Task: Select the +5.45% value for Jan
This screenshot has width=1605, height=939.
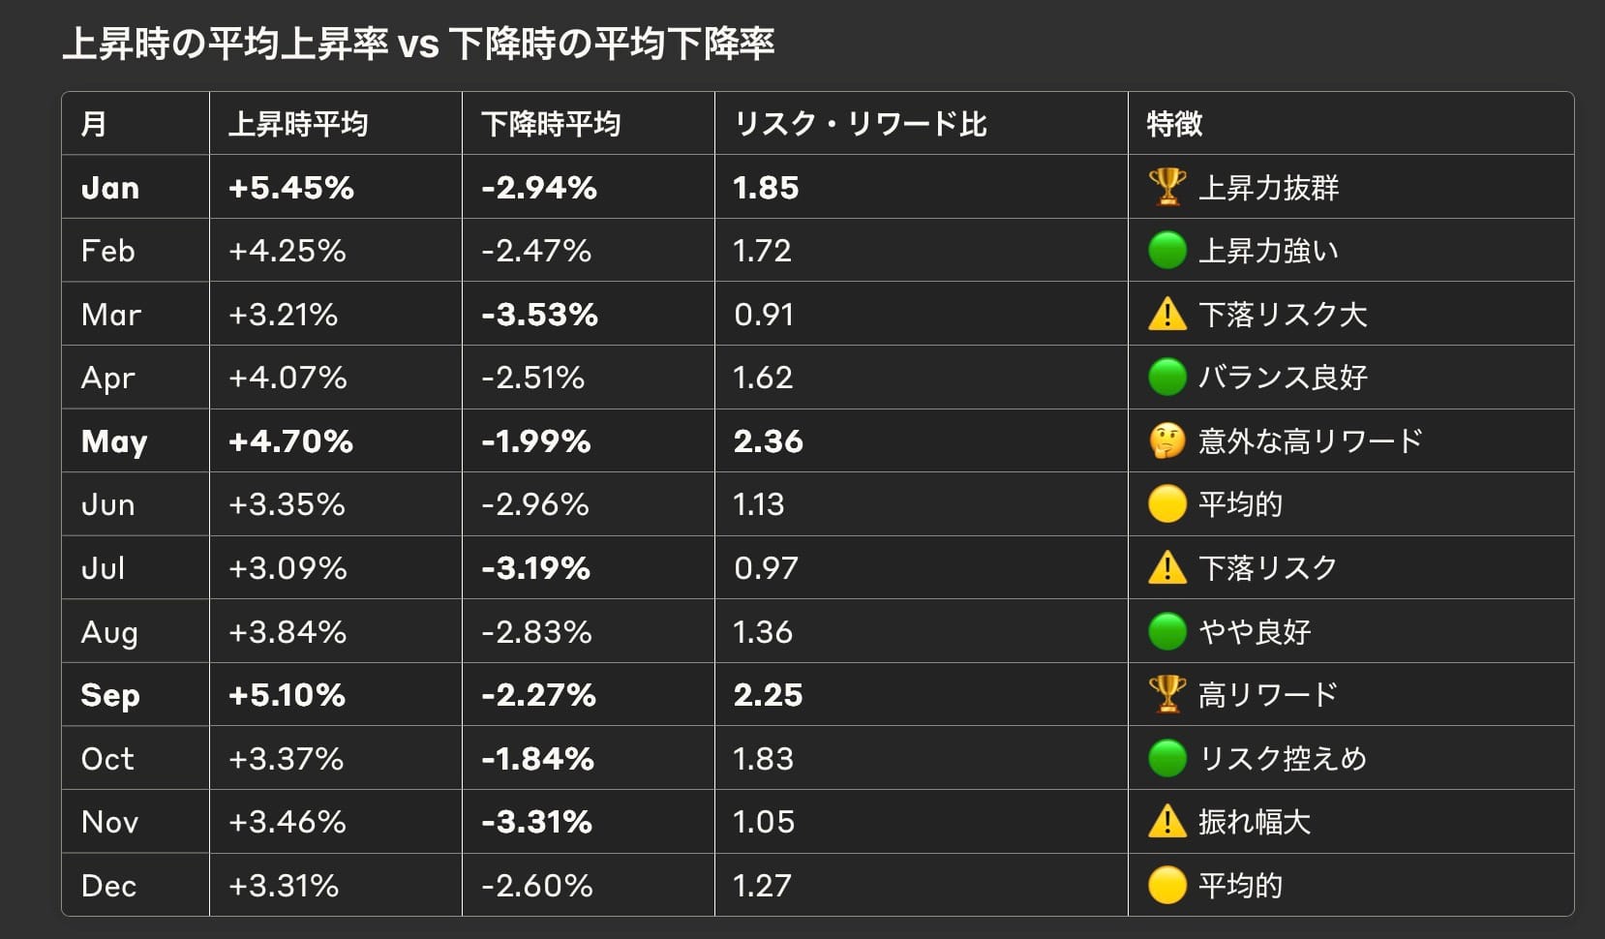Action: 291,188
